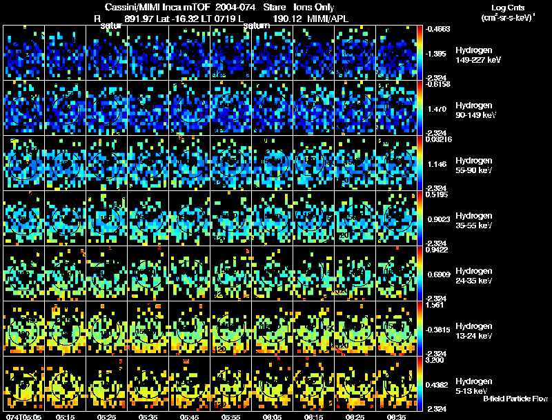The width and height of the screenshot is (552, 420).
Task: Click the color bar for Hydrogen 55-90 keV
Action: click(420, 163)
